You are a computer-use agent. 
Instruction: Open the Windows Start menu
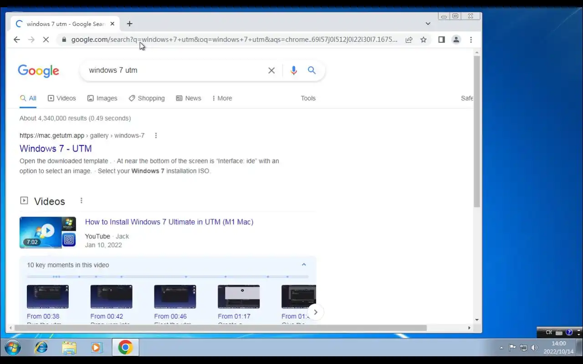13,348
